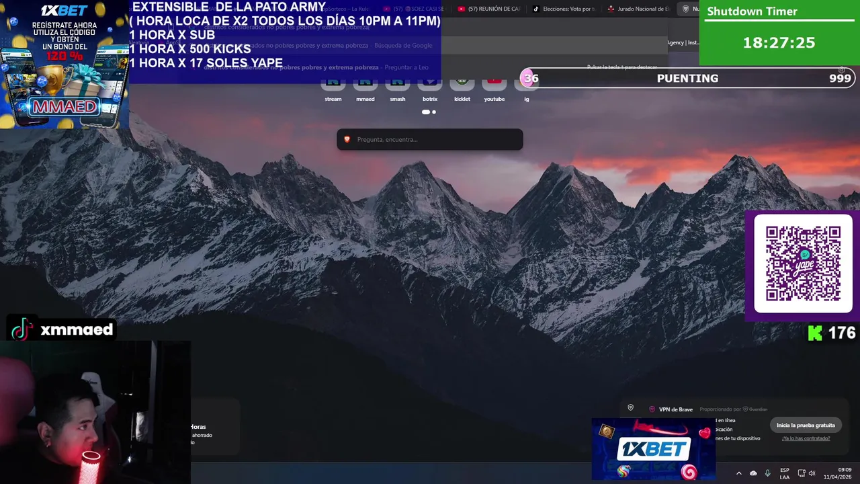Show hidden system tray icons chevron

[x=738, y=473]
